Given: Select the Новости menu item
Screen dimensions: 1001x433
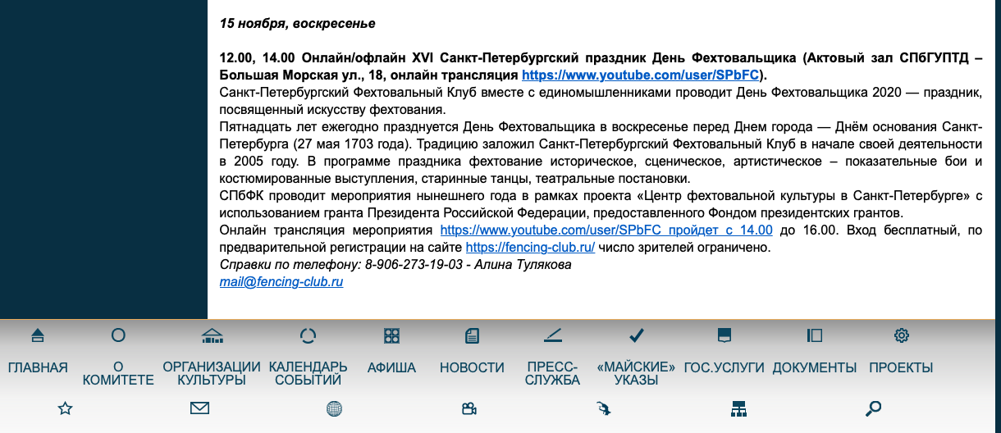Looking at the screenshot, I should [x=472, y=367].
